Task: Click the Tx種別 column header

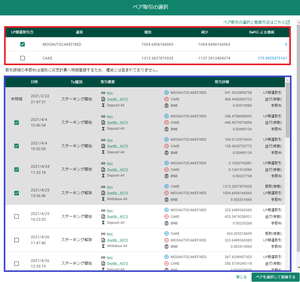Action: 76,82
